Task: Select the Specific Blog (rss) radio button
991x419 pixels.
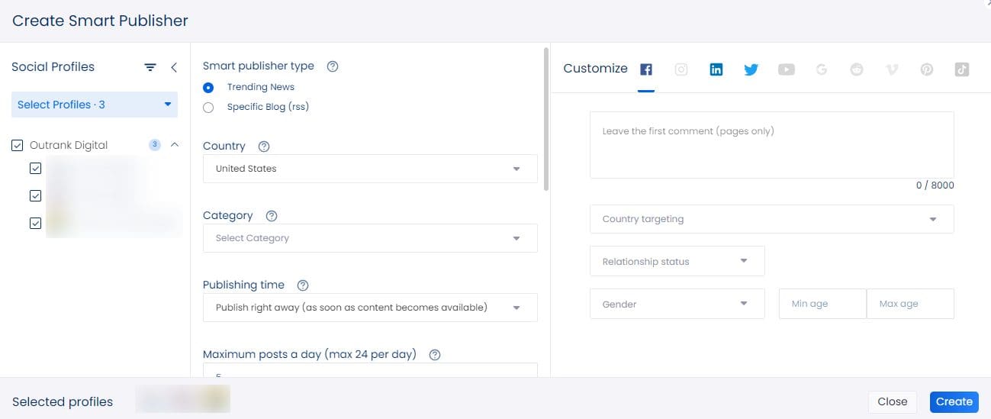Action: [208, 108]
